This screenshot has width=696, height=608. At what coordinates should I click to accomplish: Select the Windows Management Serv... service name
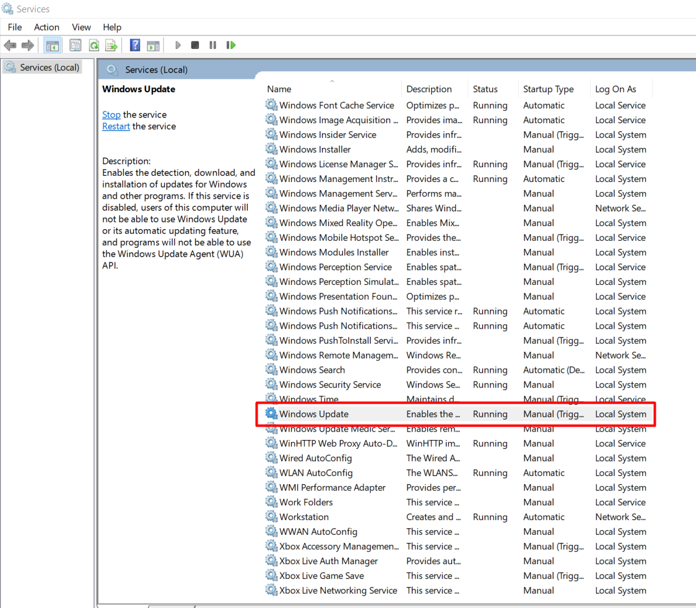338,194
